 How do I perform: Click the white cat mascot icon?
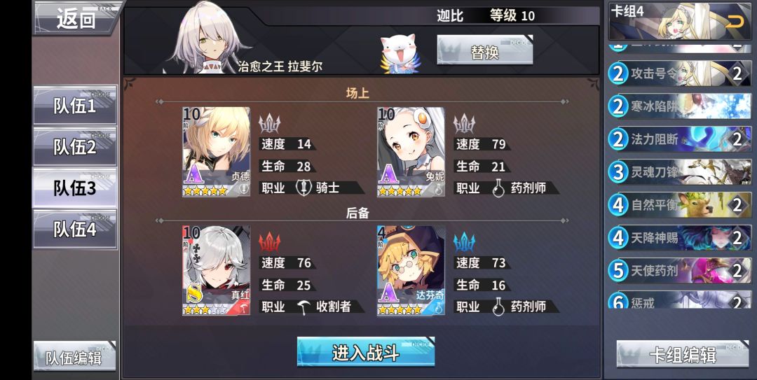(400, 53)
